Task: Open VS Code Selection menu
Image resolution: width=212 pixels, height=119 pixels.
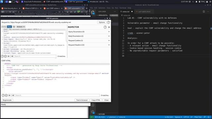Action: 102,8
